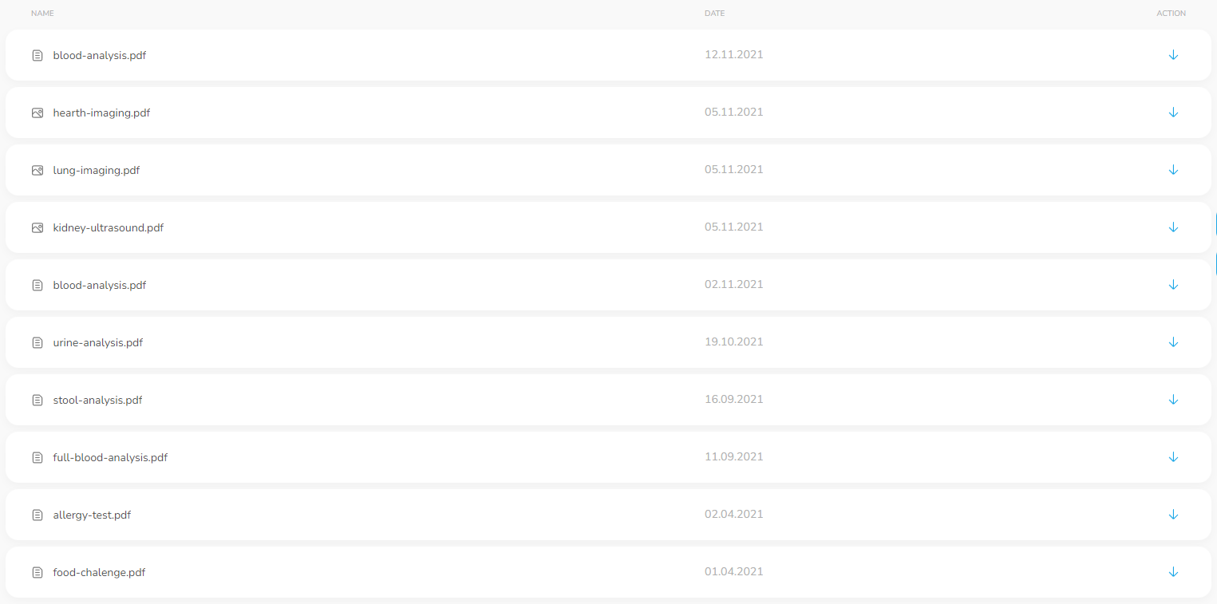Download the 02.11.2021 blood-analysis.pdf
1217x604 pixels.
coord(1173,285)
